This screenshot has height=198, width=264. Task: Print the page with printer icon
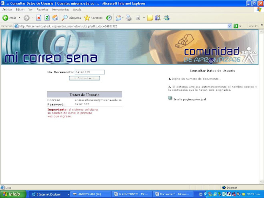click(x=129, y=18)
